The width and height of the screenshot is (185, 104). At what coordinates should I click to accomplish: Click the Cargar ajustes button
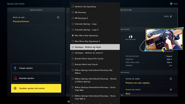click(x=36, y=68)
